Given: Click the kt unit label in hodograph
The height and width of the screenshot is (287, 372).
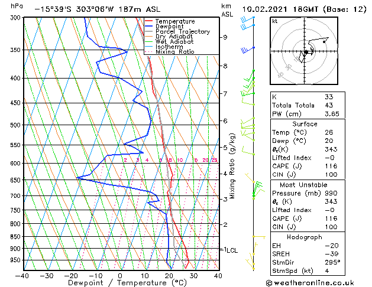Looking at the screenshot, I should pyautogui.click(x=275, y=21).
